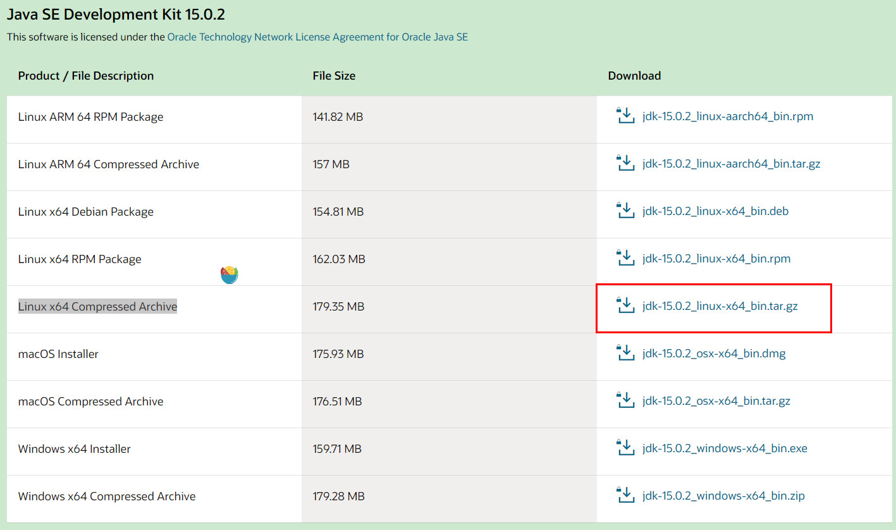Image resolution: width=896 pixels, height=530 pixels.
Task: Click download icon for linux-aarch64 rpm package
Action: point(625,116)
